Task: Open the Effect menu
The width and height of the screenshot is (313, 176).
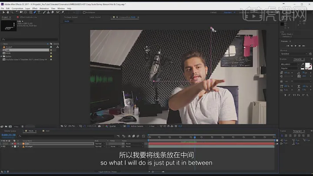Action: (x=35, y=8)
